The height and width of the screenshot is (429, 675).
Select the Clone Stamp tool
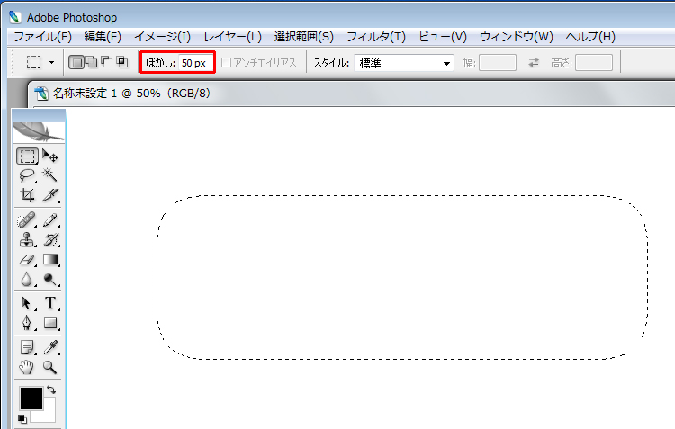(x=27, y=240)
